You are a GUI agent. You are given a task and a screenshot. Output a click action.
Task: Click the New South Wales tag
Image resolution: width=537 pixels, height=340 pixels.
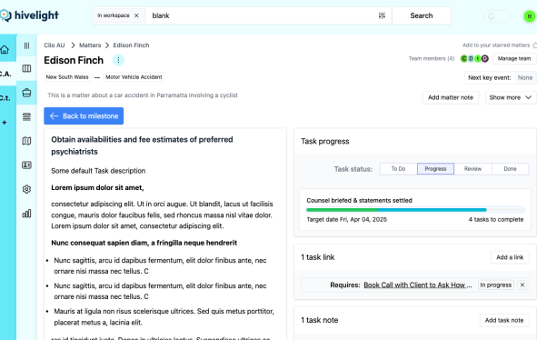(67, 77)
